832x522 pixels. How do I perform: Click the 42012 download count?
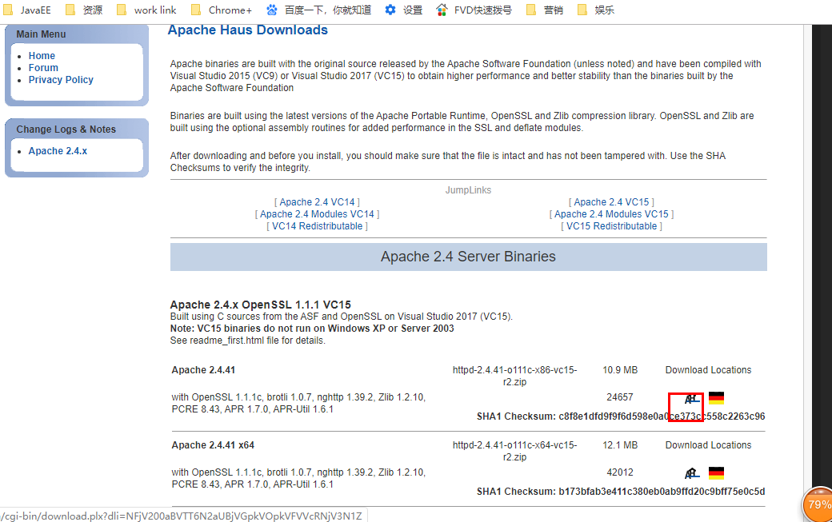point(620,472)
